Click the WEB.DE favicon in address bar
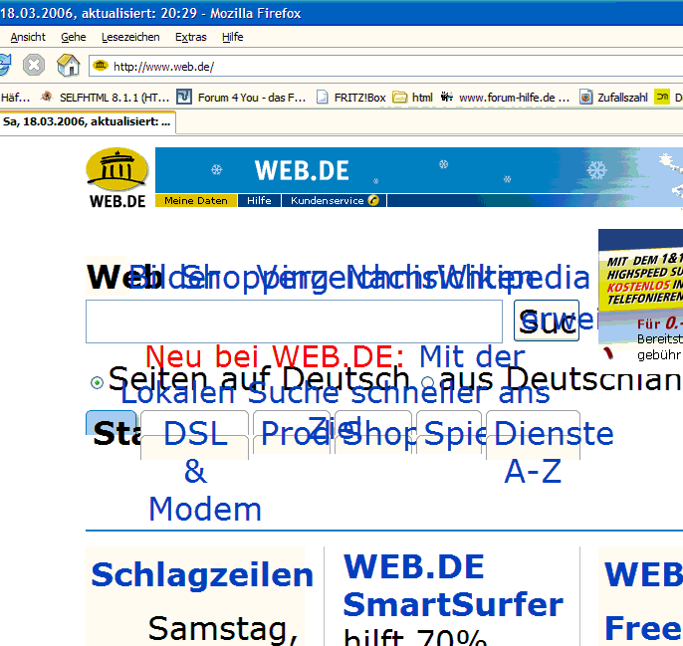683x646 pixels. point(100,67)
